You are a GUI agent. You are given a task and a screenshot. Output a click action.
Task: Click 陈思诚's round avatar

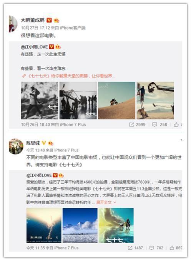(16, 146)
